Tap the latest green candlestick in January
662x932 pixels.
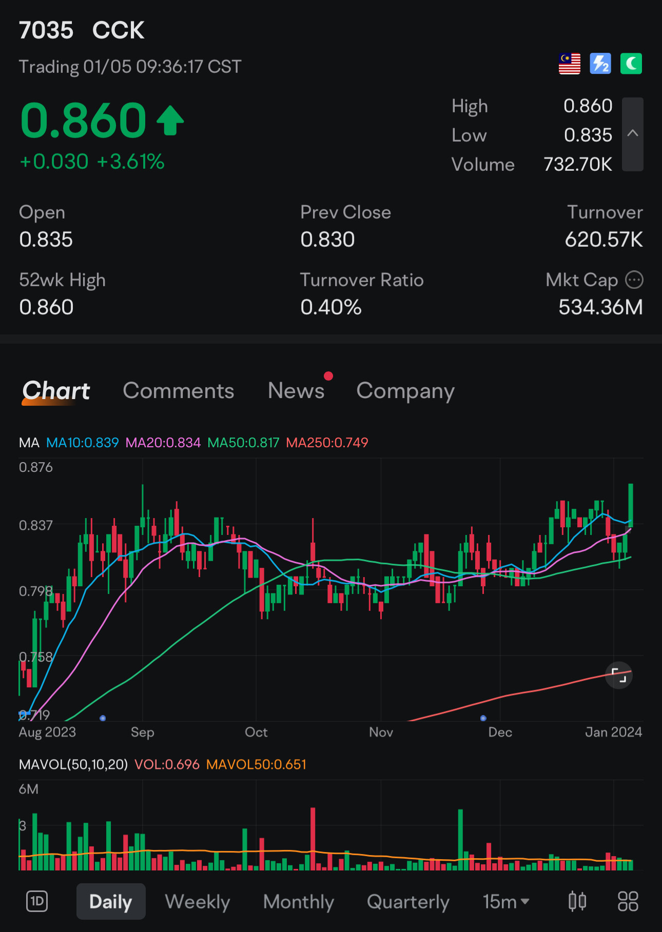tap(631, 505)
